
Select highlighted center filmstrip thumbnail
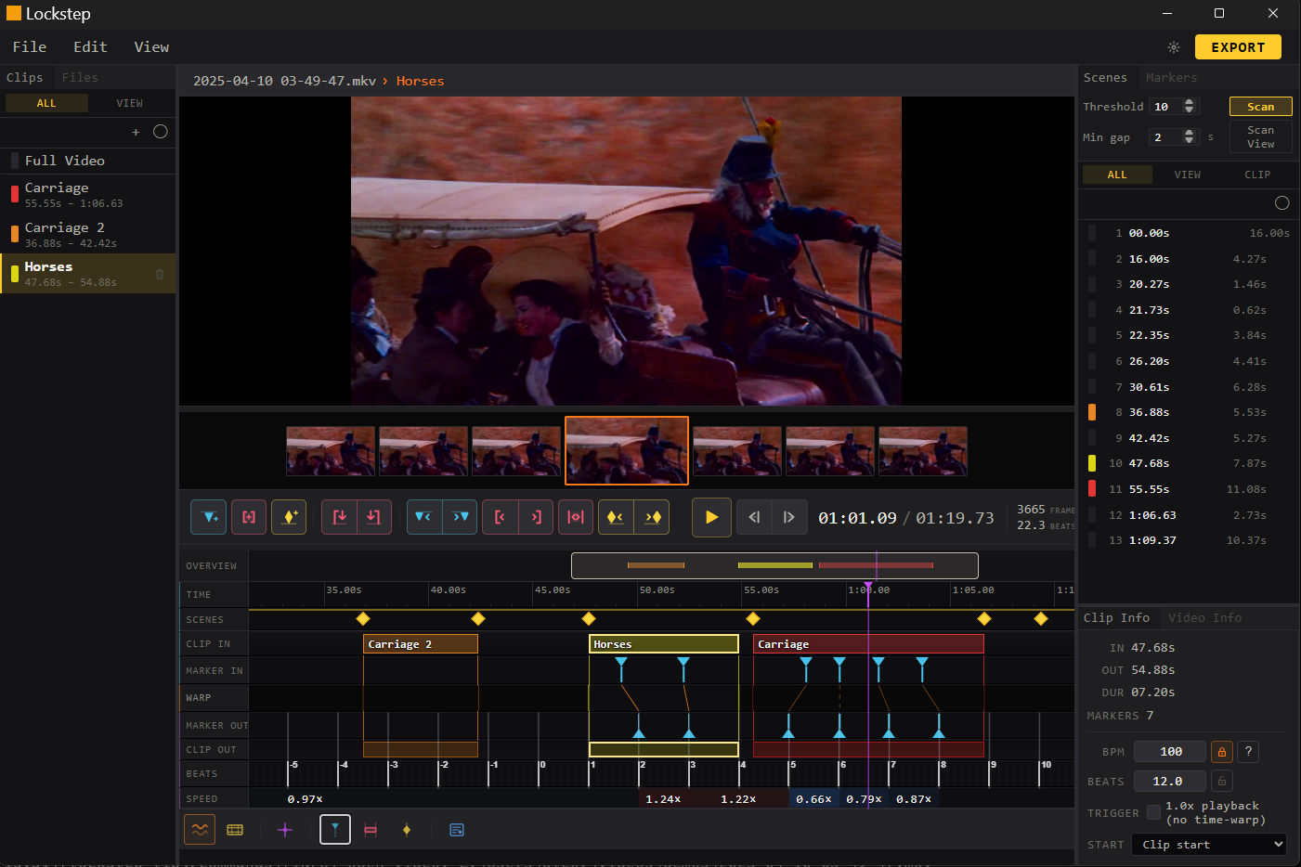(627, 451)
